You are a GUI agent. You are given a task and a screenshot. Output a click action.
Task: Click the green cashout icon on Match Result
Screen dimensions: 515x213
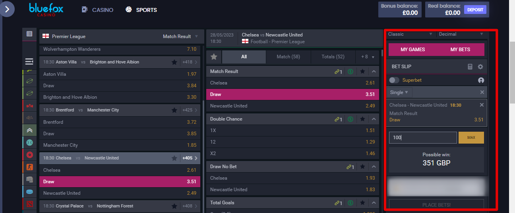pos(350,71)
